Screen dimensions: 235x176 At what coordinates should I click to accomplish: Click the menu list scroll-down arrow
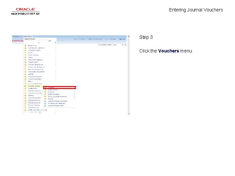40,113
